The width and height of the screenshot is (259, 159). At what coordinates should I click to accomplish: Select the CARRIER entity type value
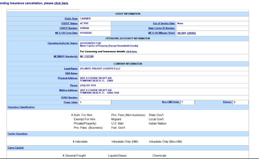click(85, 19)
